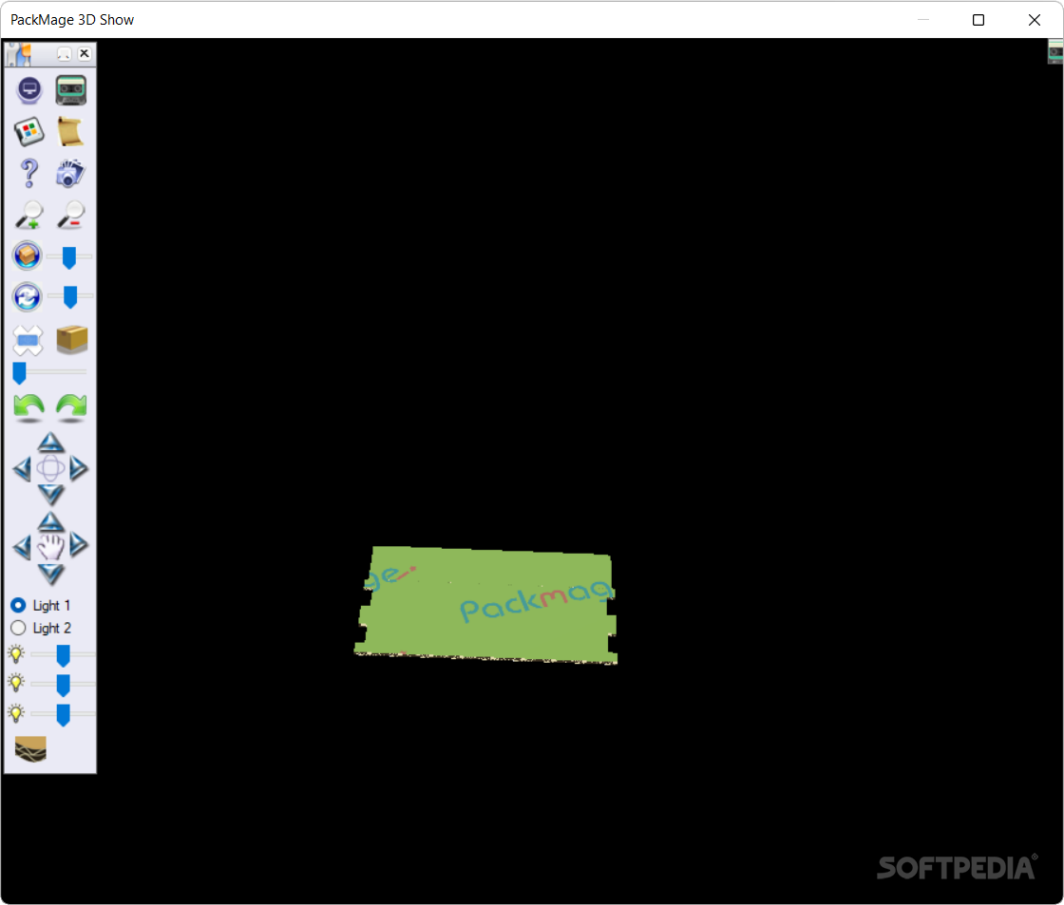The width and height of the screenshot is (1064, 905).
Task: Pan view left with hand-pad left arrow
Action: [x=23, y=547]
